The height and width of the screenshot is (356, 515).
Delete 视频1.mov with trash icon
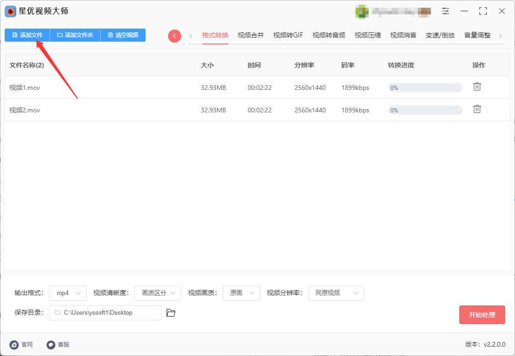click(477, 87)
